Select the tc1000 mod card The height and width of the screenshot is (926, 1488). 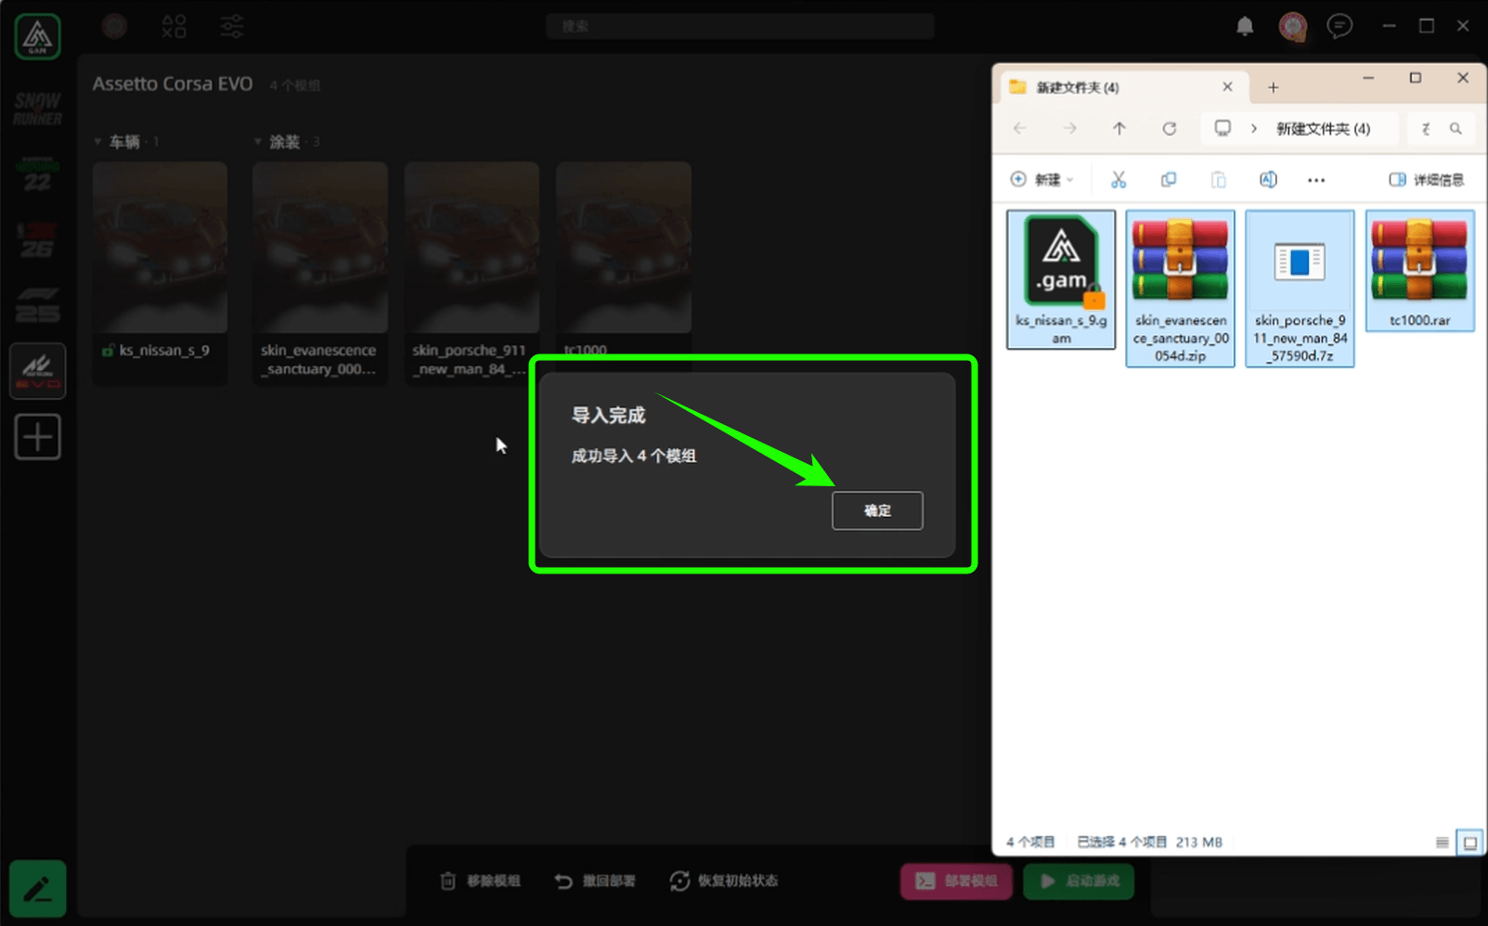click(x=623, y=260)
